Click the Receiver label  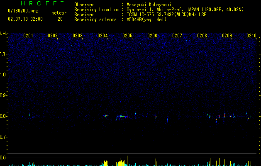coord(84,15)
